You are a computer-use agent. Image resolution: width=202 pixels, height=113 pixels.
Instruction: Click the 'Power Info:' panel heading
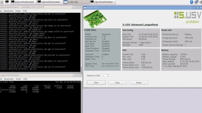pos(167,30)
